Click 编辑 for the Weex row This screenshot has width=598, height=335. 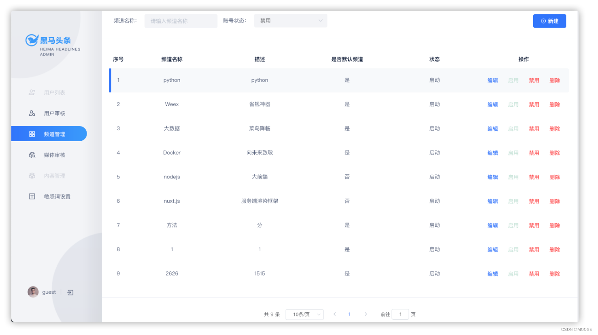coord(493,105)
